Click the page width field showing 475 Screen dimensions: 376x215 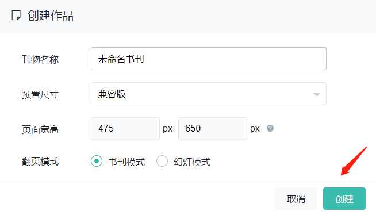click(125, 129)
